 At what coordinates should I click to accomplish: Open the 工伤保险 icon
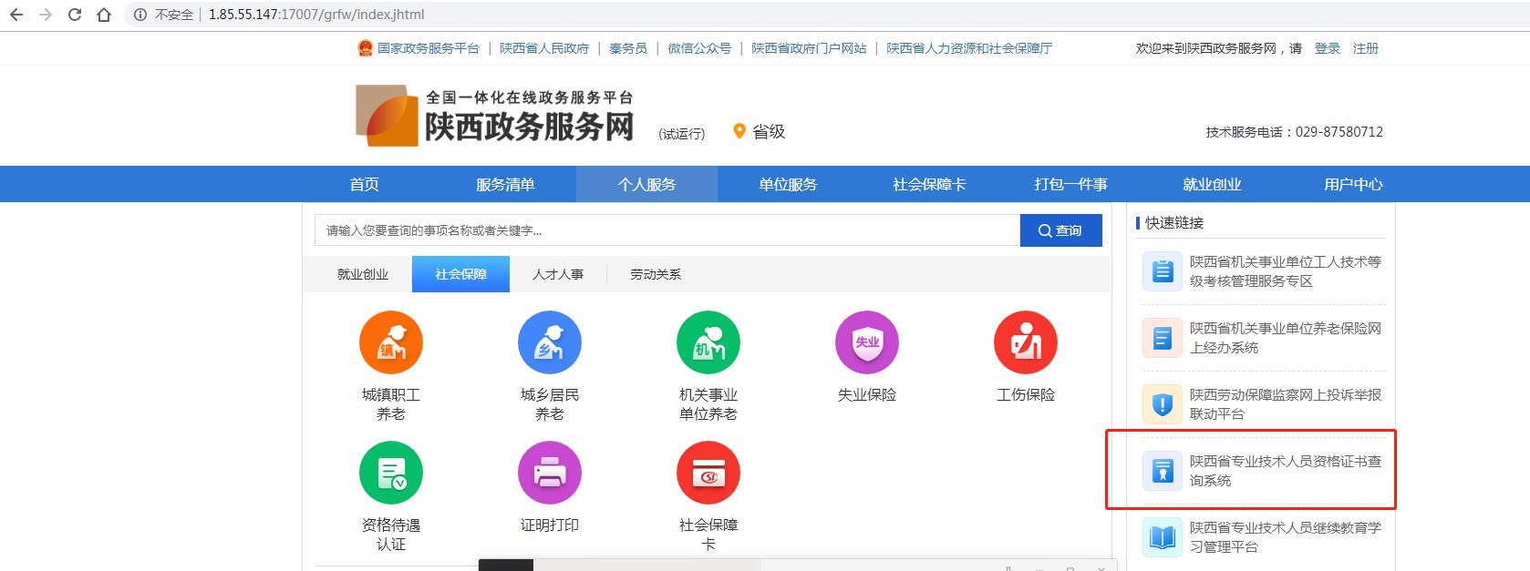point(1026,343)
